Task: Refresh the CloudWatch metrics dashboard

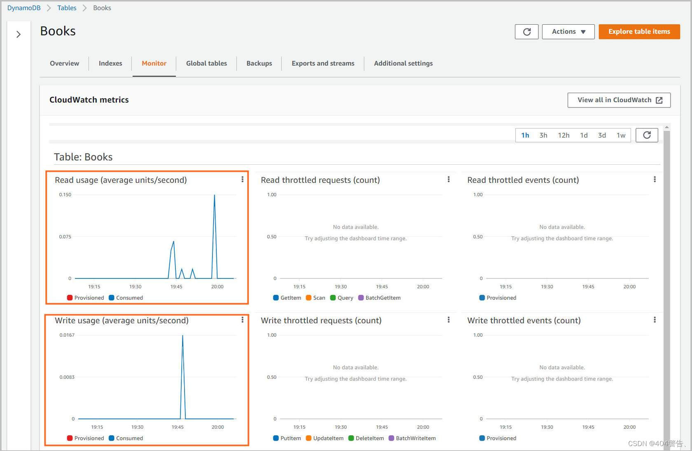Action: pyautogui.click(x=647, y=135)
